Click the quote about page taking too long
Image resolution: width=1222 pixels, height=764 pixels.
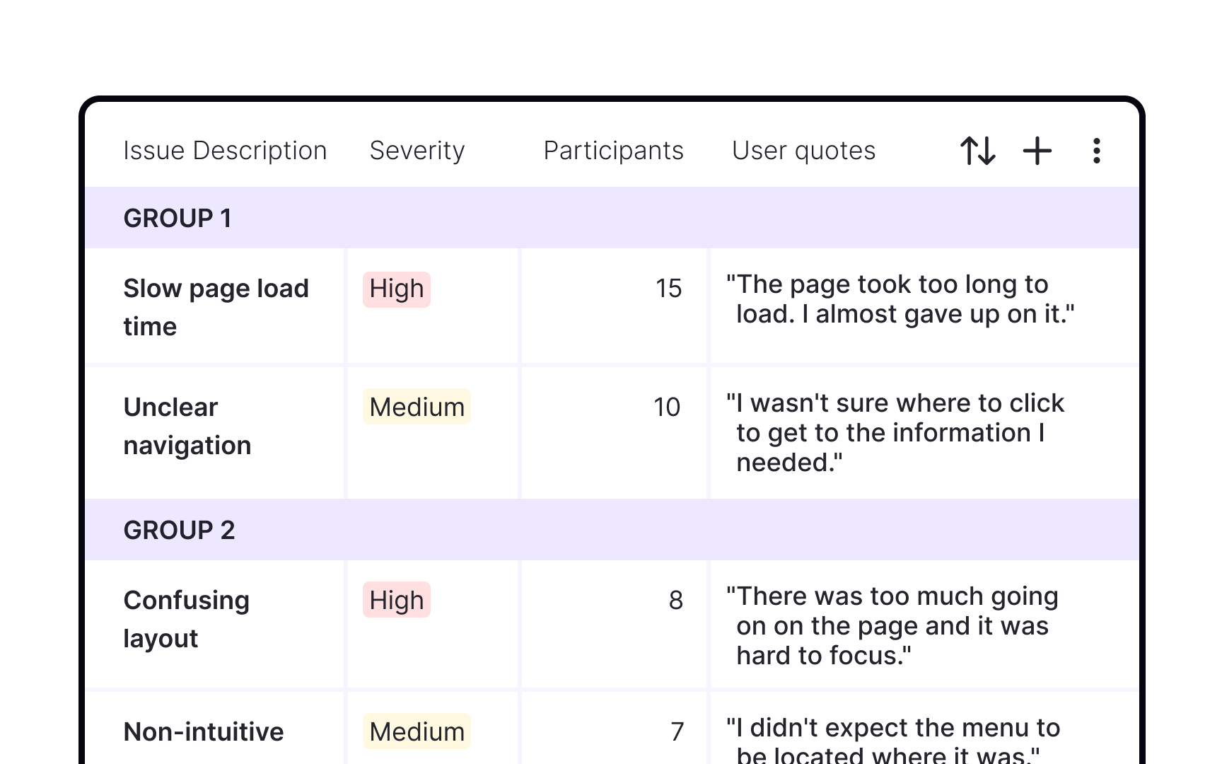(900, 299)
